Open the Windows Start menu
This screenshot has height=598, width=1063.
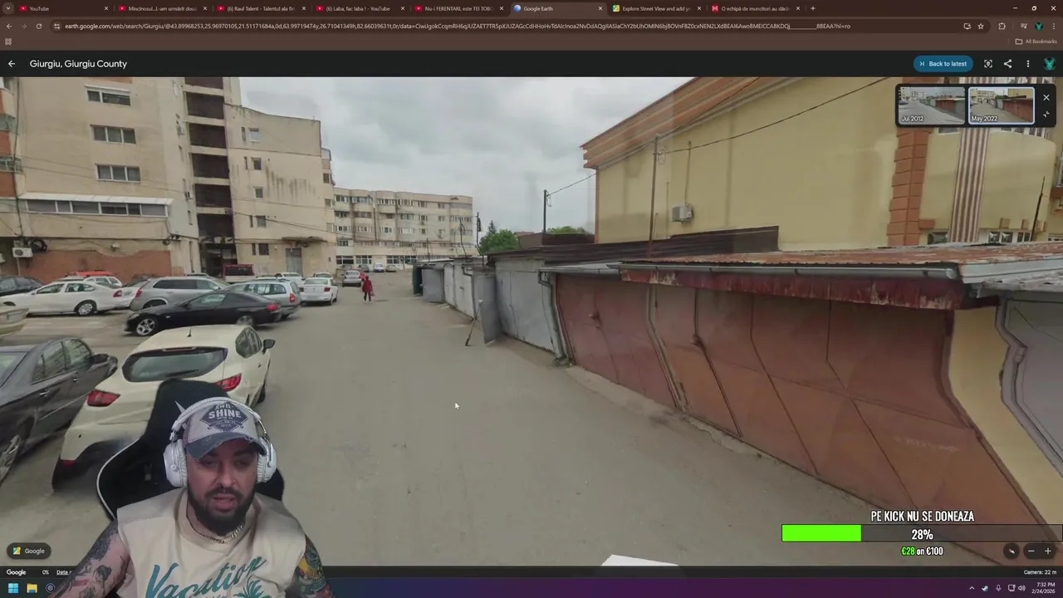[13, 588]
